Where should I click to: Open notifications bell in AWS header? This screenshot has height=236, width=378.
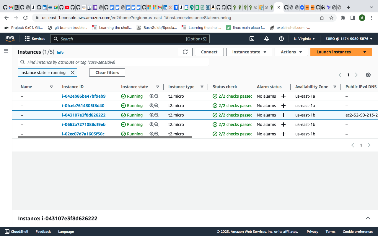(x=267, y=39)
